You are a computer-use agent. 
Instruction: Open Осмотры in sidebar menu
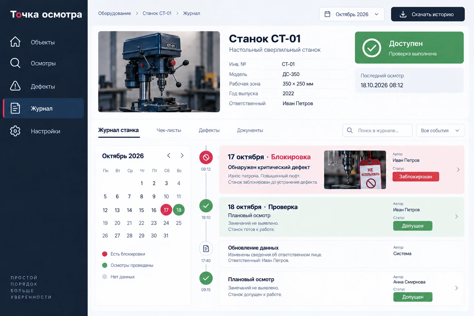(x=43, y=63)
